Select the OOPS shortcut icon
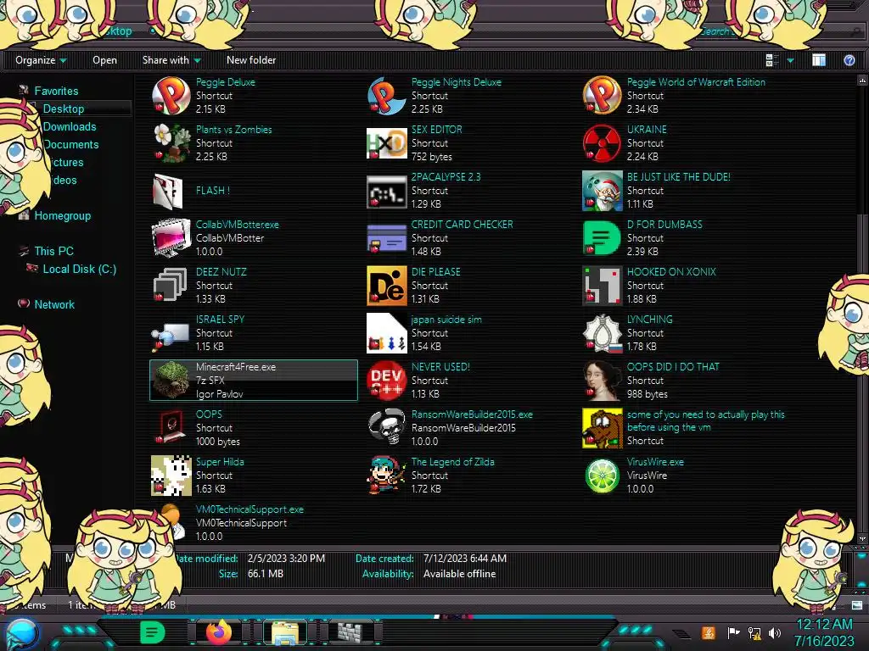The image size is (869, 651). (170, 427)
